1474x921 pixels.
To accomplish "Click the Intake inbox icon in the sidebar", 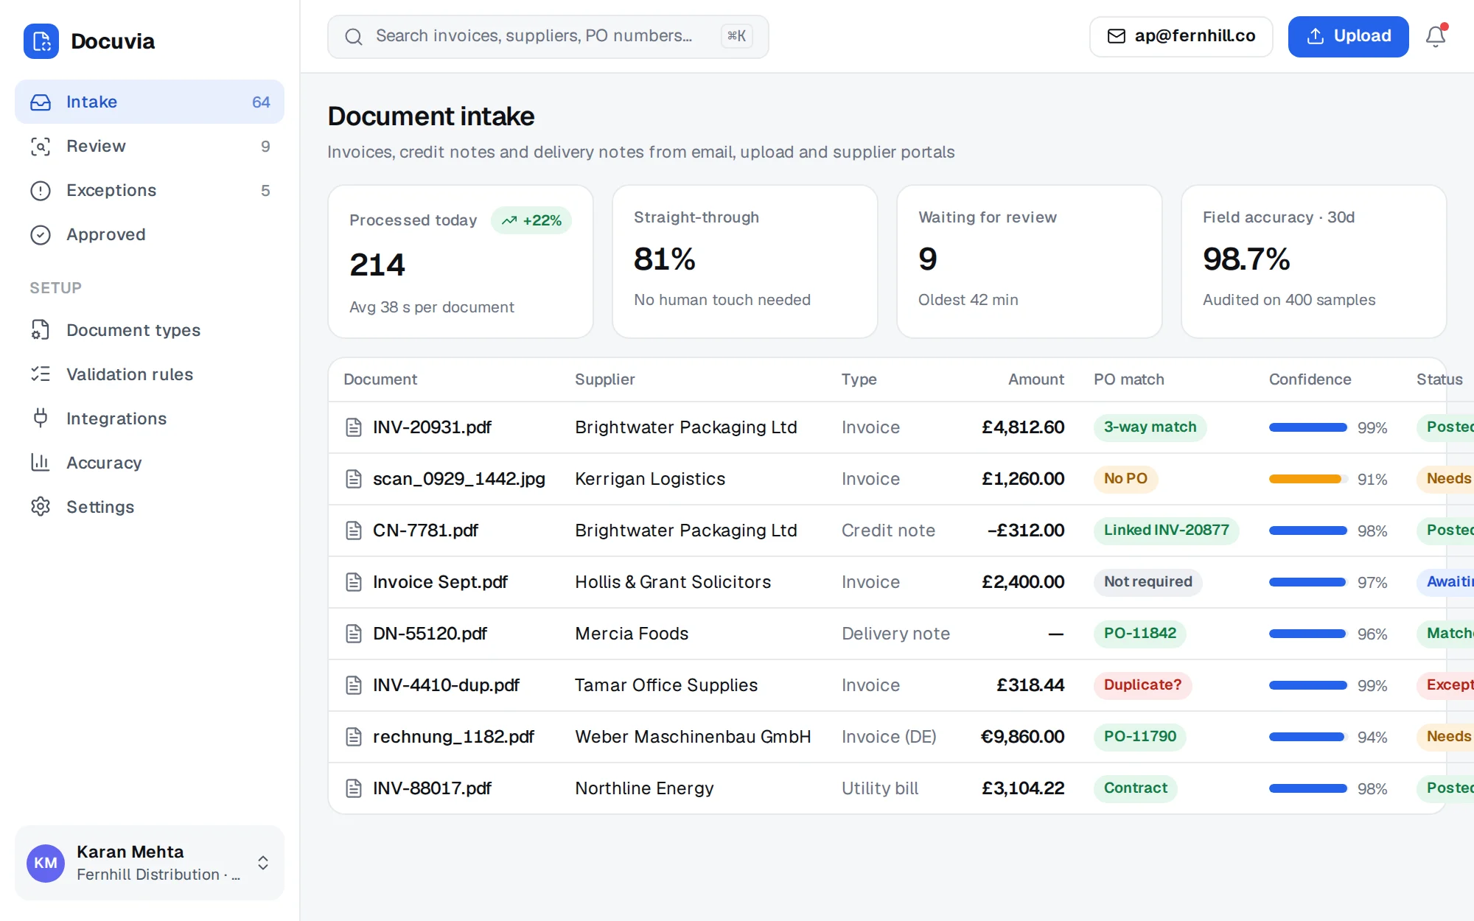I will 41,102.
